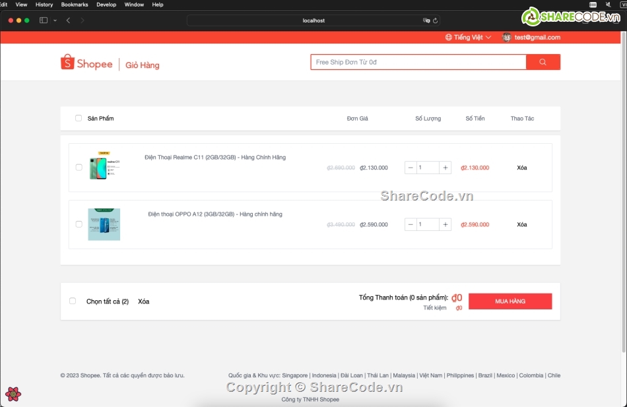Click the keyboard input icon in menu bar
Image resolution: width=627 pixels, height=407 pixels.
pos(593,5)
